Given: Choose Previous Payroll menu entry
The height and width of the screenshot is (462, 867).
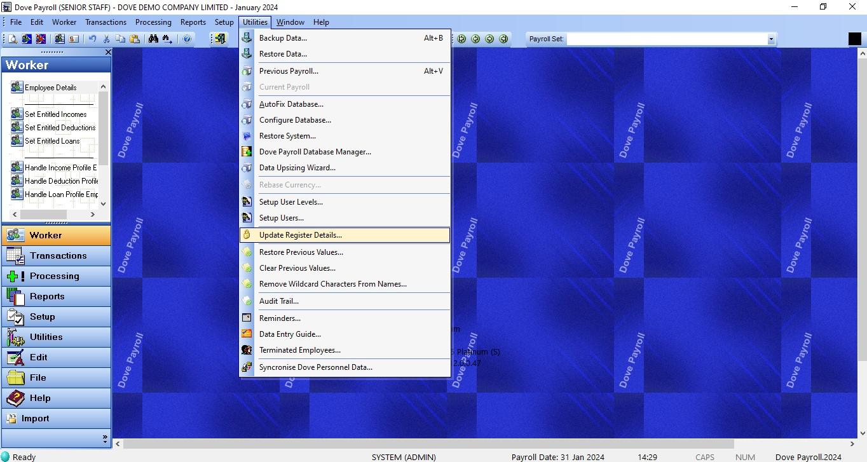Looking at the screenshot, I should coord(345,71).
